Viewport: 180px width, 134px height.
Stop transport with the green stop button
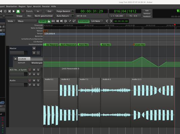click(x=18, y=11)
